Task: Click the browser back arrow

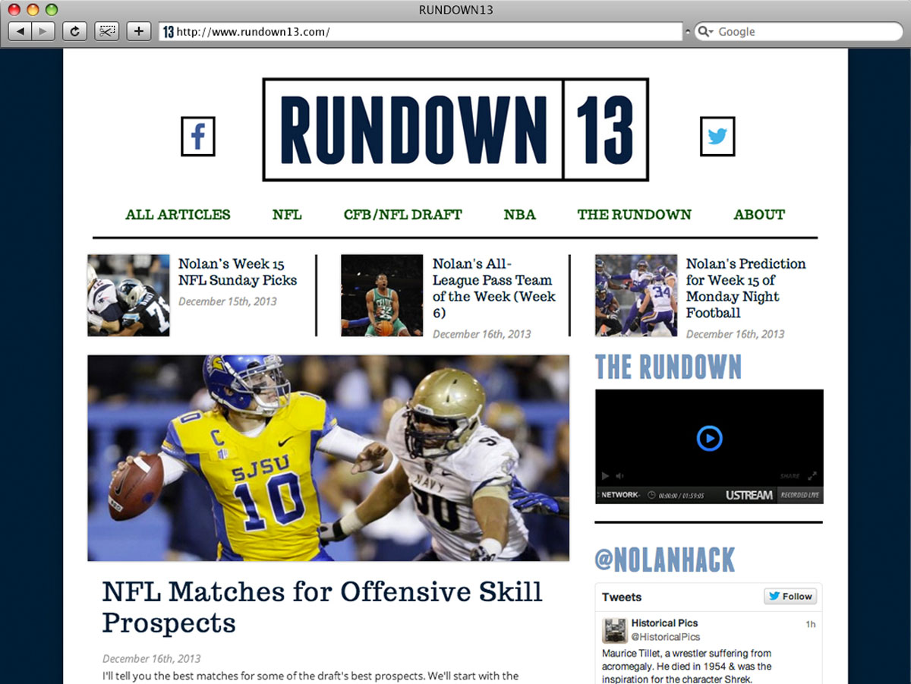Action: point(20,31)
